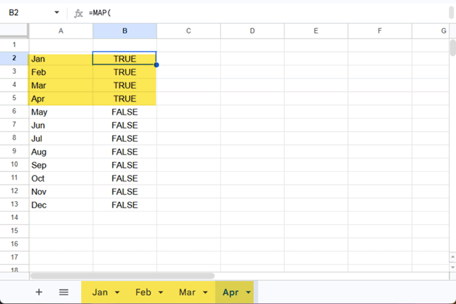Switch to the Feb sheet tab

pos(143,292)
